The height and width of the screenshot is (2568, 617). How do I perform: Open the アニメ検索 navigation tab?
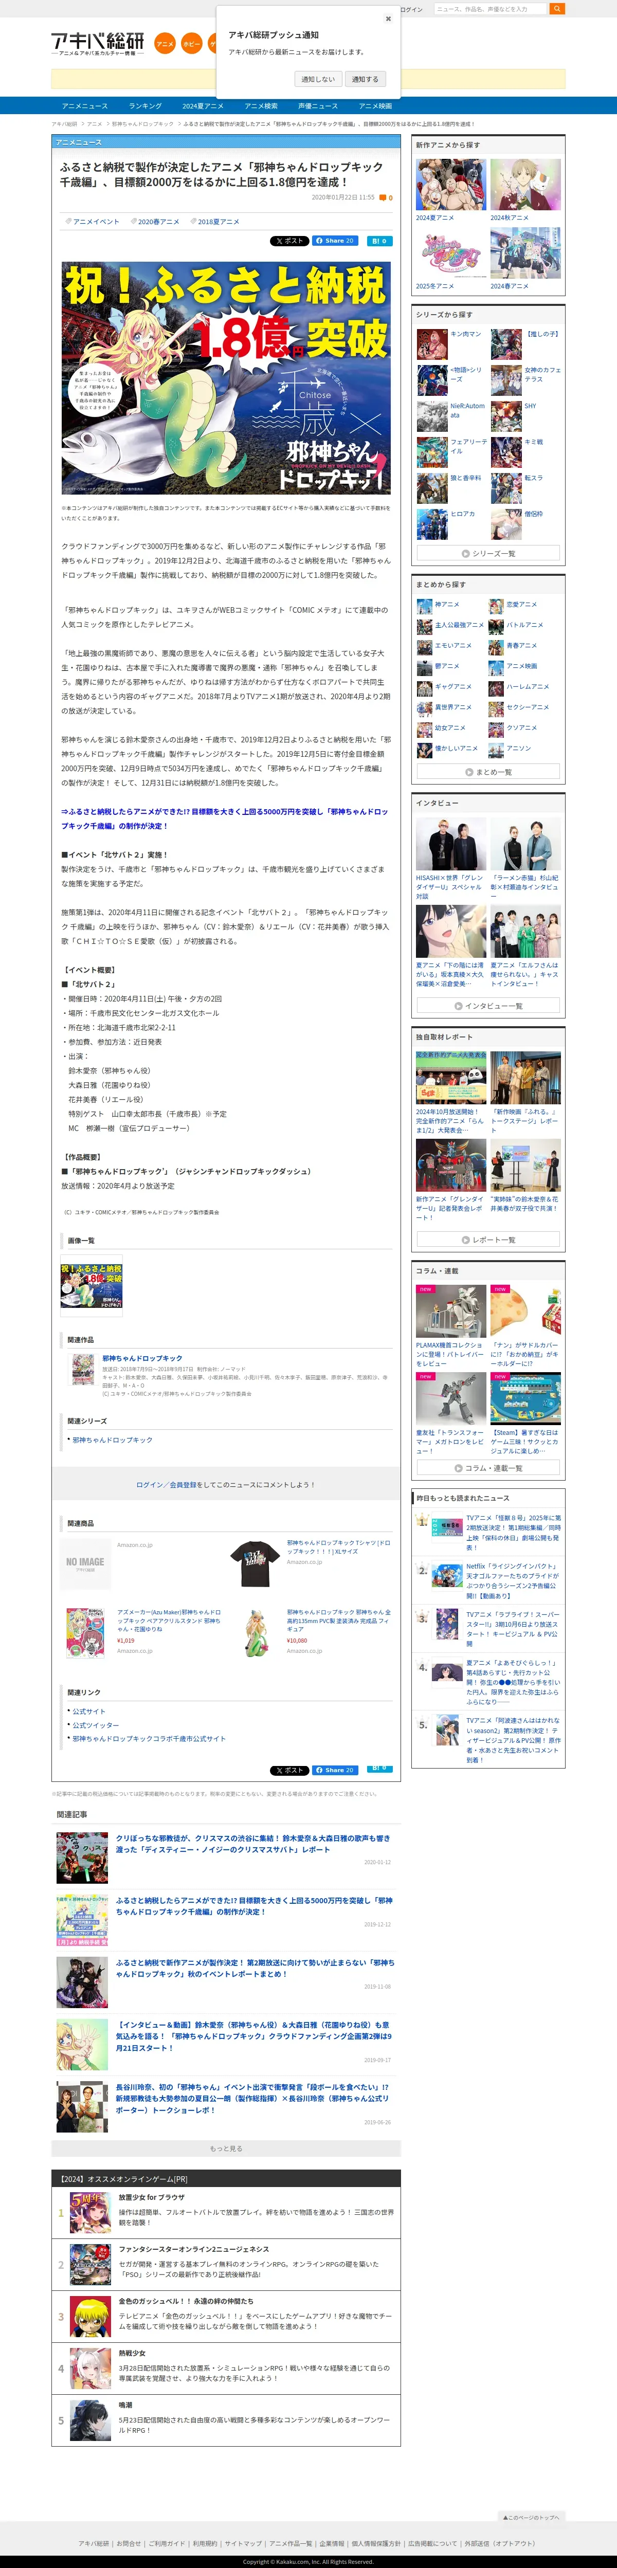[x=261, y=106]
